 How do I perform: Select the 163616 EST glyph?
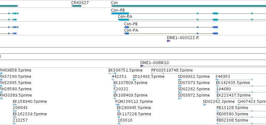tap(119, 123)
